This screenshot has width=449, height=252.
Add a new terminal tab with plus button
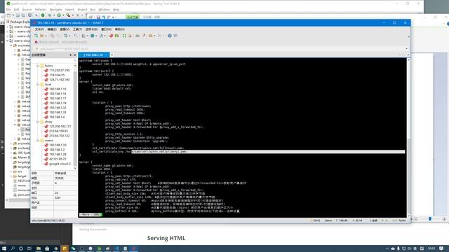[112, 55]
